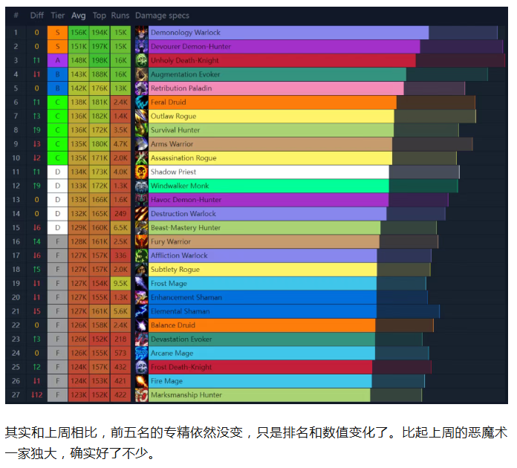Click the Devourer Demon-Hunter spec icon

[141, 47]
